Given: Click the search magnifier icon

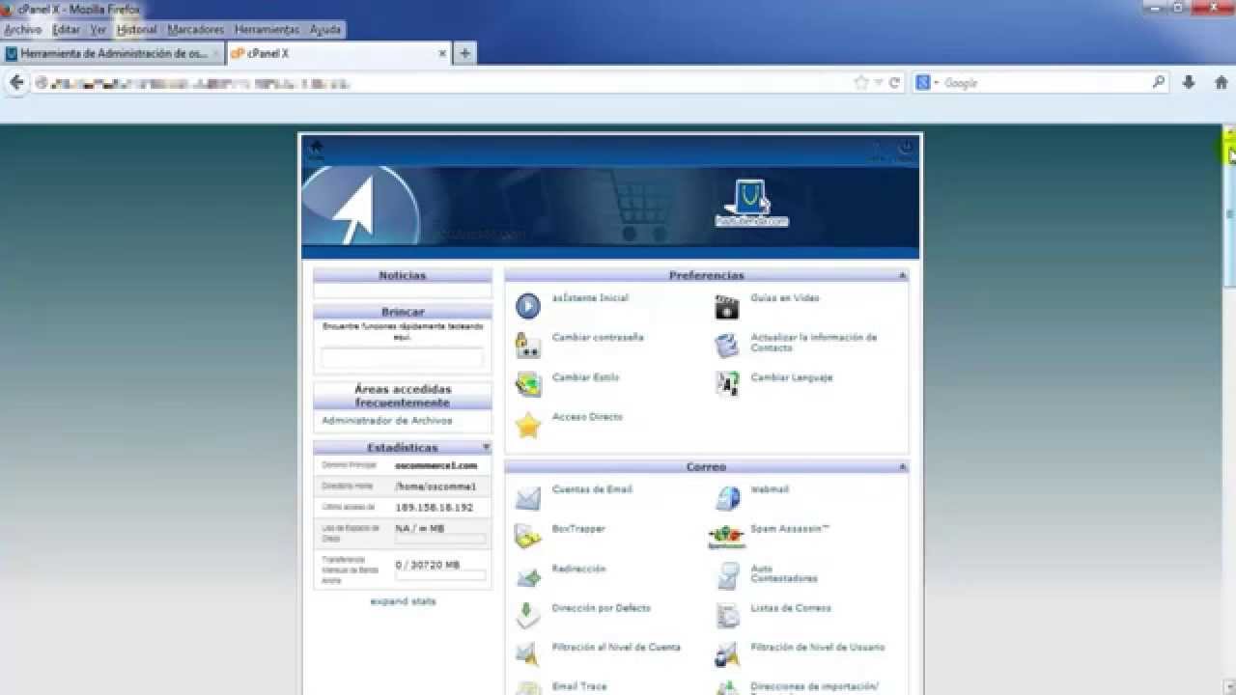Looking at the screenshot, I should tap(1159, 83).
